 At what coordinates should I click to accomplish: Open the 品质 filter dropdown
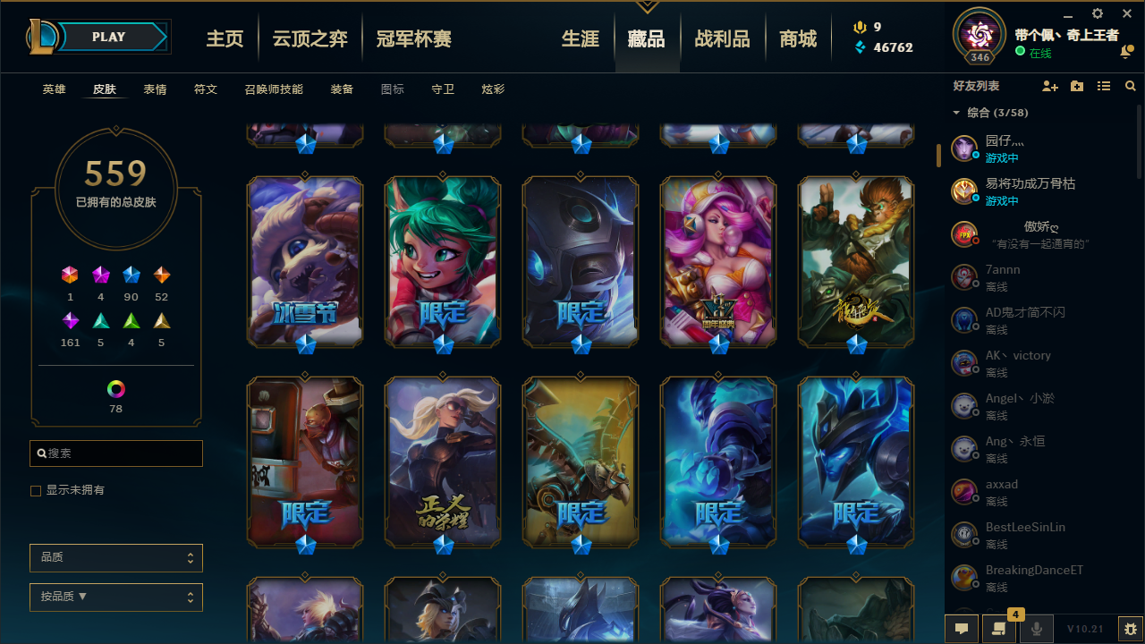tap(116, 558)
